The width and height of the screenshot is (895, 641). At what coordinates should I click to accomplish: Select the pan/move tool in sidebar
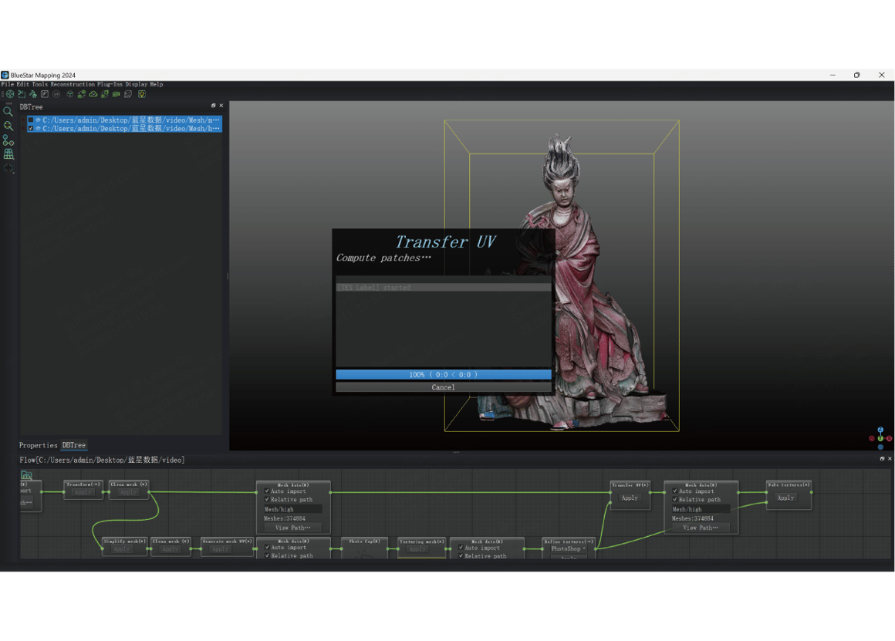pos(8,168)
